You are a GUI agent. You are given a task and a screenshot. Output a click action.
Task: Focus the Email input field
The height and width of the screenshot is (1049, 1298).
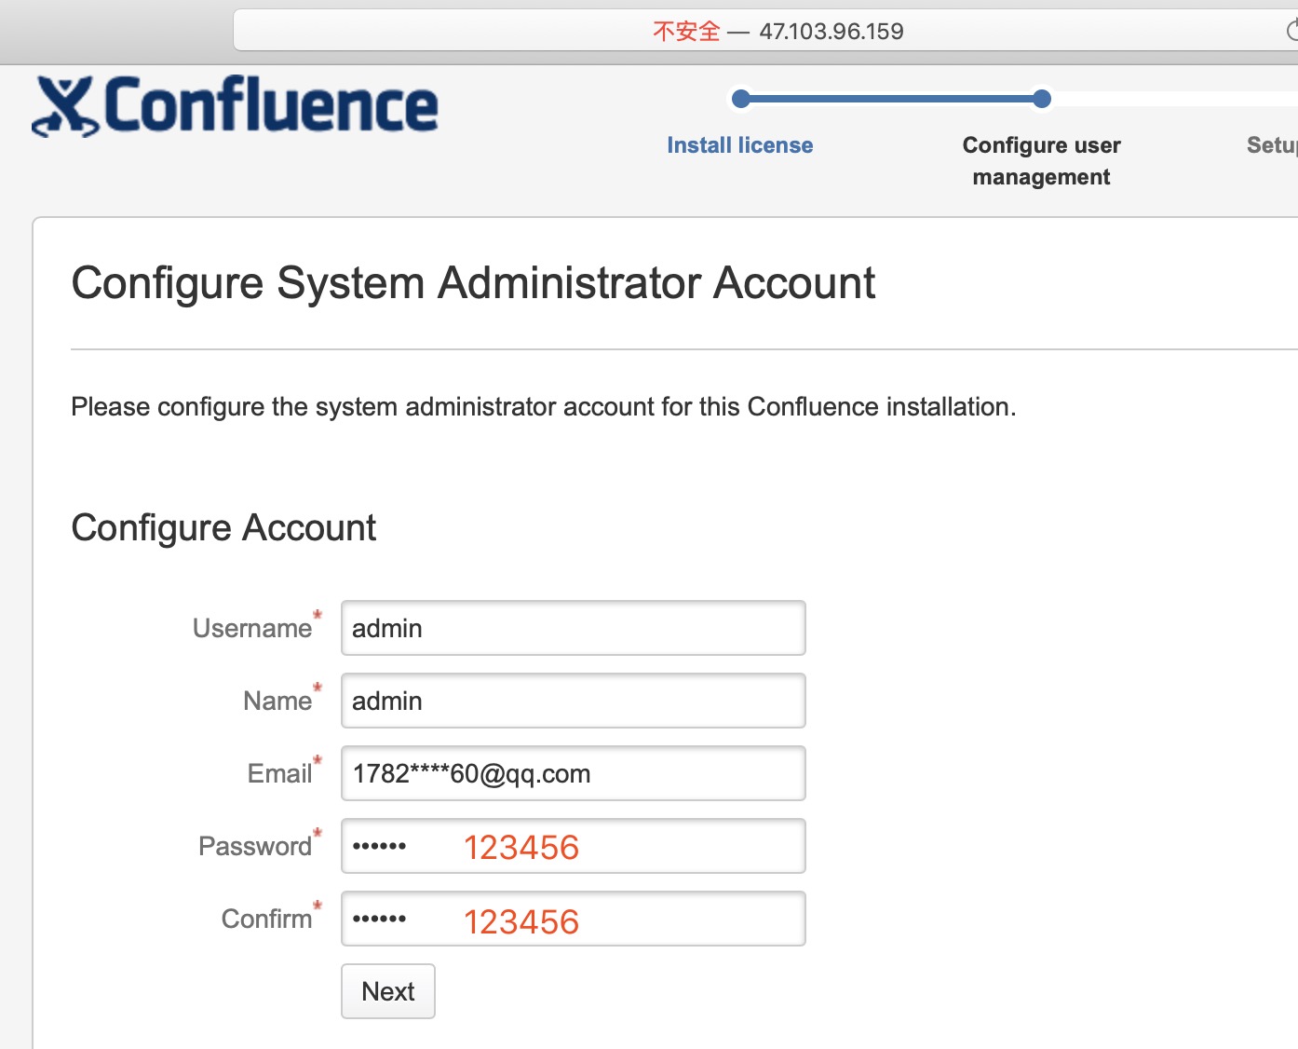pos(574,773)
